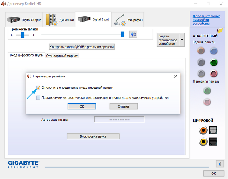Click the orange rear panel audio jack
Viewport: 228px width, 179px height.
(x=201, y=51)
